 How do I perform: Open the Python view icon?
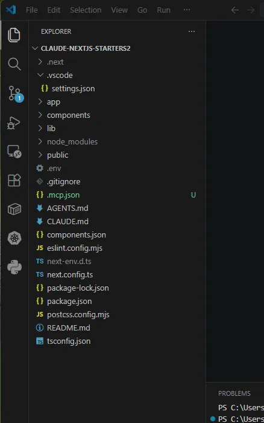pos(14,267)
